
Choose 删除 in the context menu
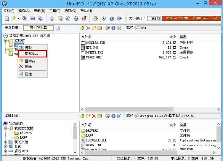pos(32,66)
